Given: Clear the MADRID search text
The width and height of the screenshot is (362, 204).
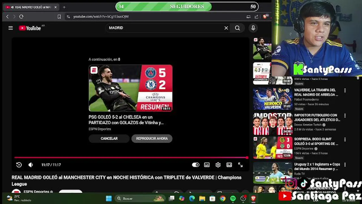Looking at the screenshot, I should (226, 28).
